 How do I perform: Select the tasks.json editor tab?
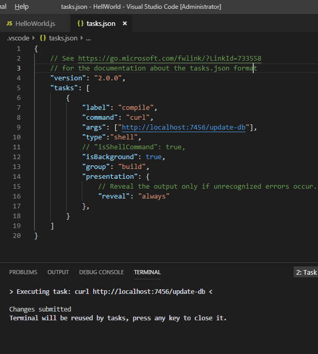100,24
